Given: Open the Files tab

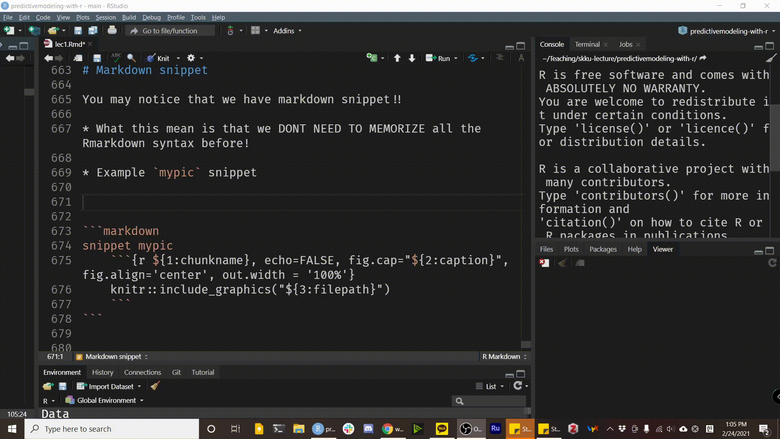Looking at the screenshot, I should pyautogui.click(x=546, y=249).
